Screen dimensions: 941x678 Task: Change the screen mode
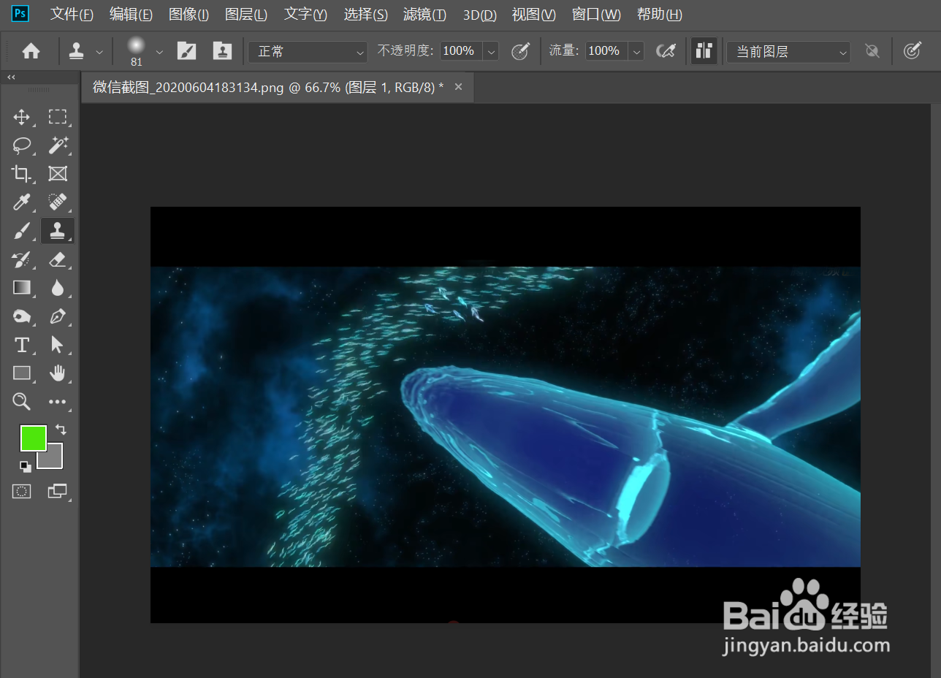(x=58, y=491)
